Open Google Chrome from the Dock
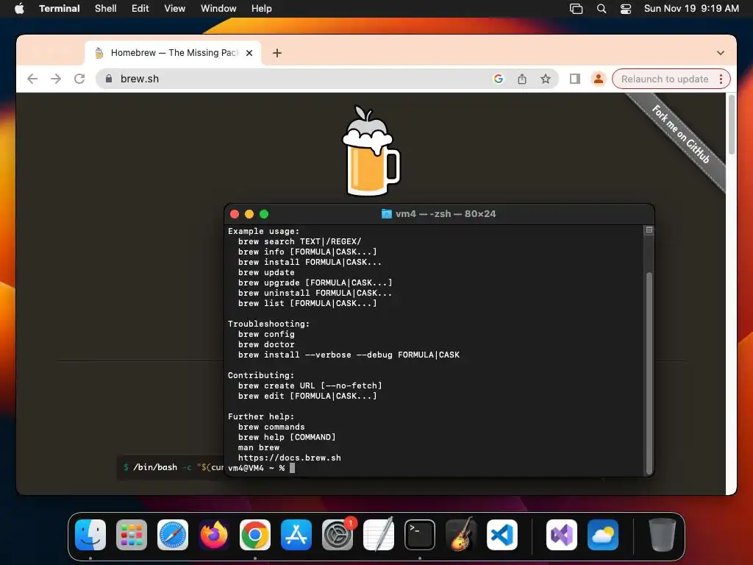753x565 pixels. coord(255,535)
